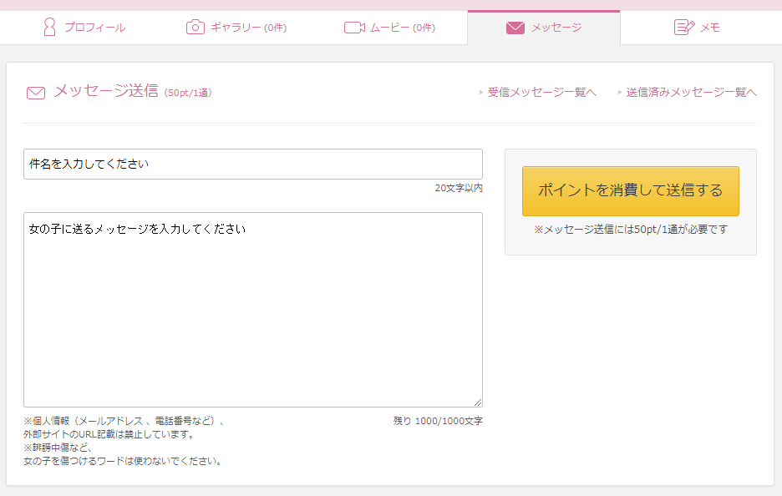Click inside the message body text area

pos(252,309)
